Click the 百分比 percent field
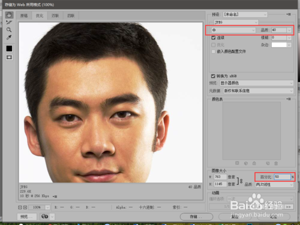This screenshot has width=300, height=225. click(283, 177)
